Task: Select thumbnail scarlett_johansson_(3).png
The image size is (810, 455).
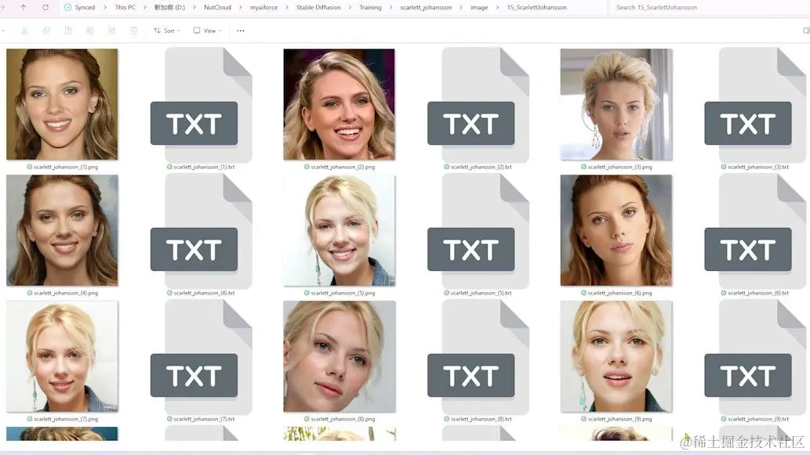Action: point(616,104)
